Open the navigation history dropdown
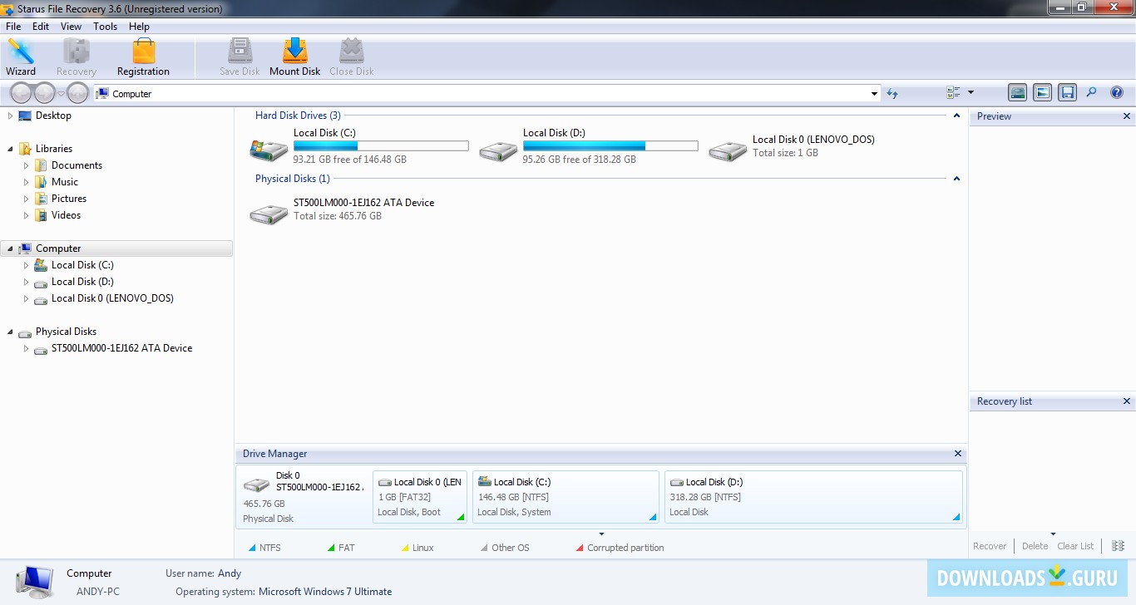The width and height of the screenshot is (1136, 605). [x=61, y=93]
